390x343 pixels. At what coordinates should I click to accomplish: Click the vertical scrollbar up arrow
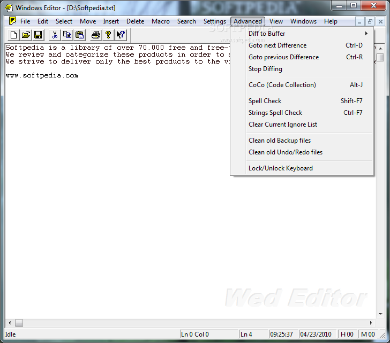380,49
